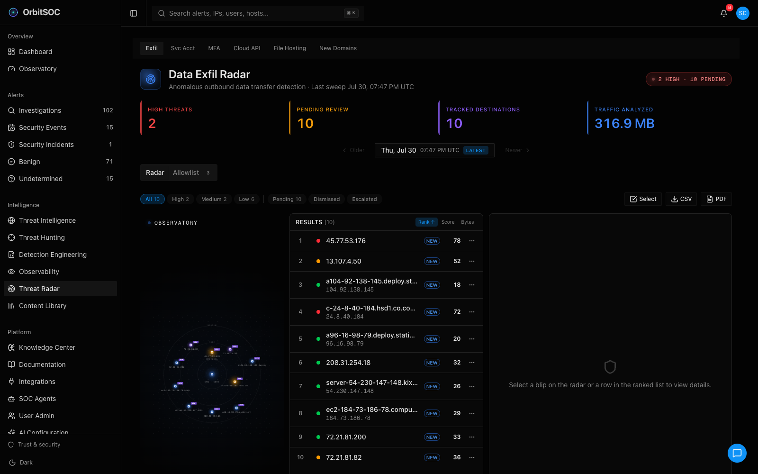The width and height of the screenshot is (758, 474).
Task: Go to Older sweep
Action: 353,150
